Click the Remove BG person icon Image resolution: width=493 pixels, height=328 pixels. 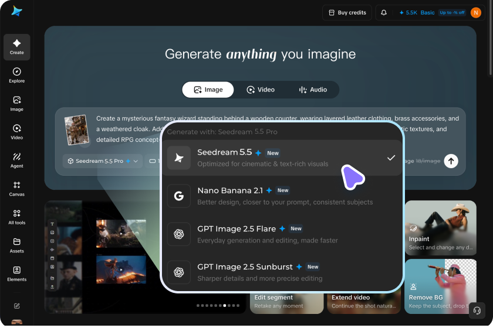(x=413, y=286)
